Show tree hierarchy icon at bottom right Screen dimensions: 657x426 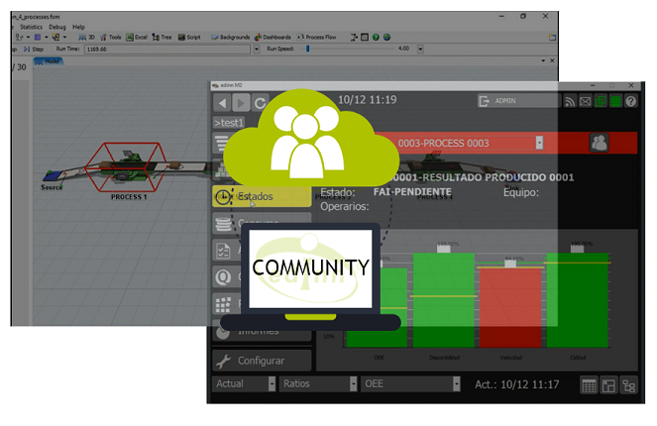click(x=628, y=385)
